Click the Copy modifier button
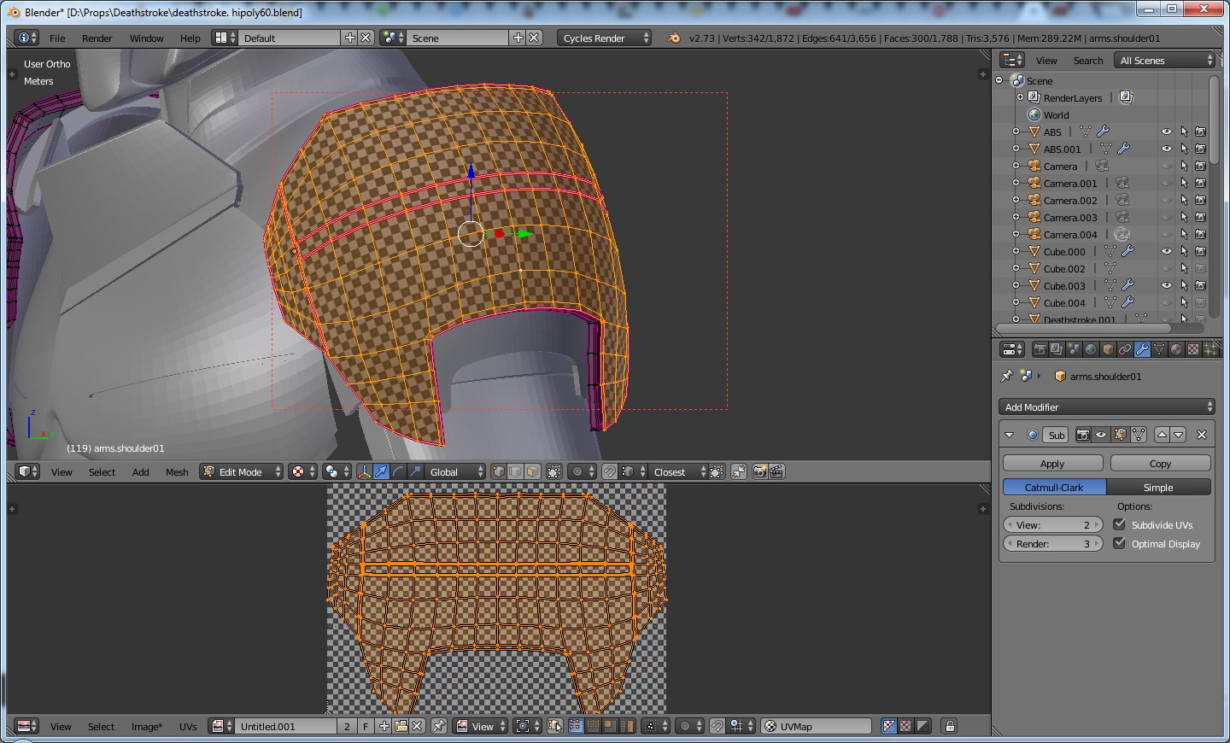Screen dimensions: 1230x743 (x=1161, y=464)
